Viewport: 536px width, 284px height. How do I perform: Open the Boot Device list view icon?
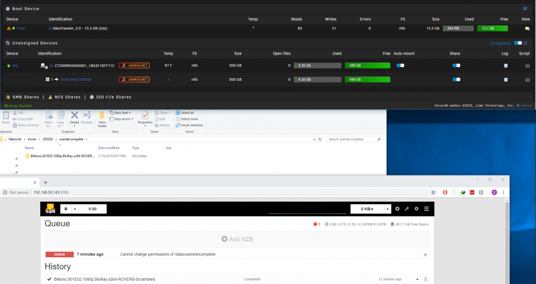(x=525, y=9)
